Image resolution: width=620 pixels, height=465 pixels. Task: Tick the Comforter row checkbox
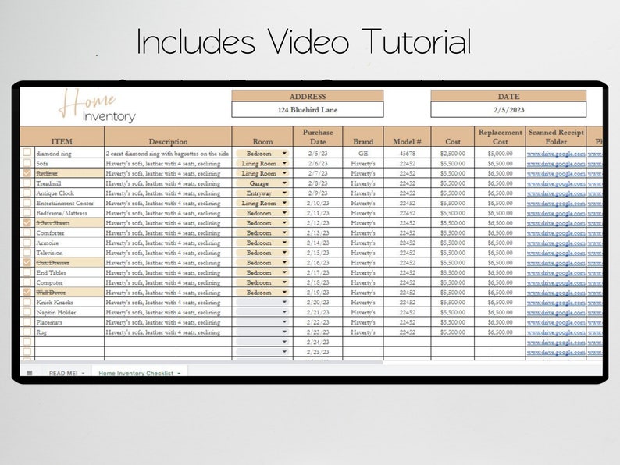(27, 232)
